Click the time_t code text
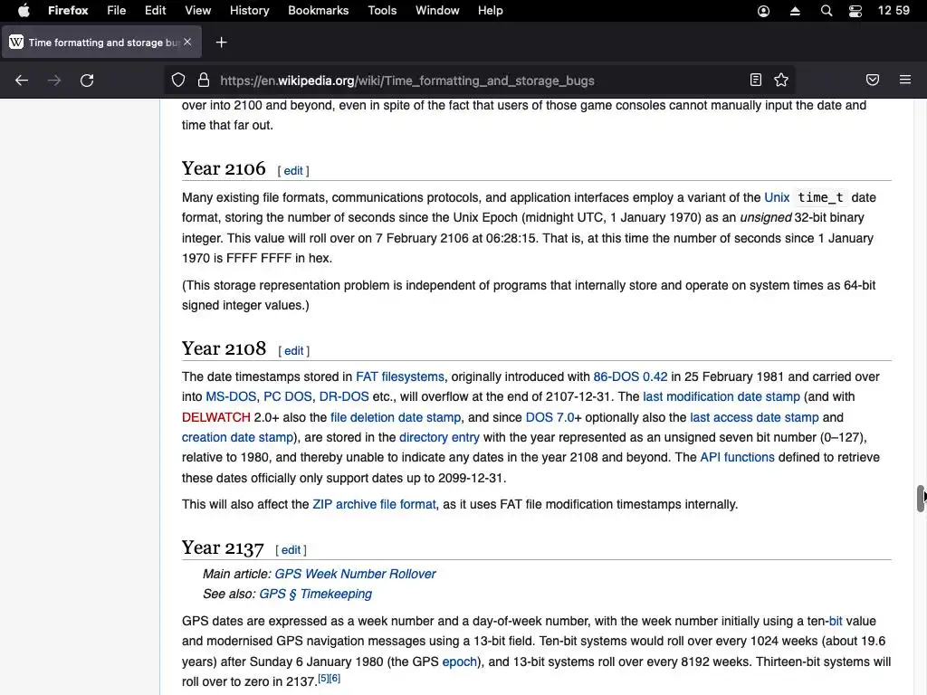The height and width of the screenshot is (695, 927). pos(820,198)
